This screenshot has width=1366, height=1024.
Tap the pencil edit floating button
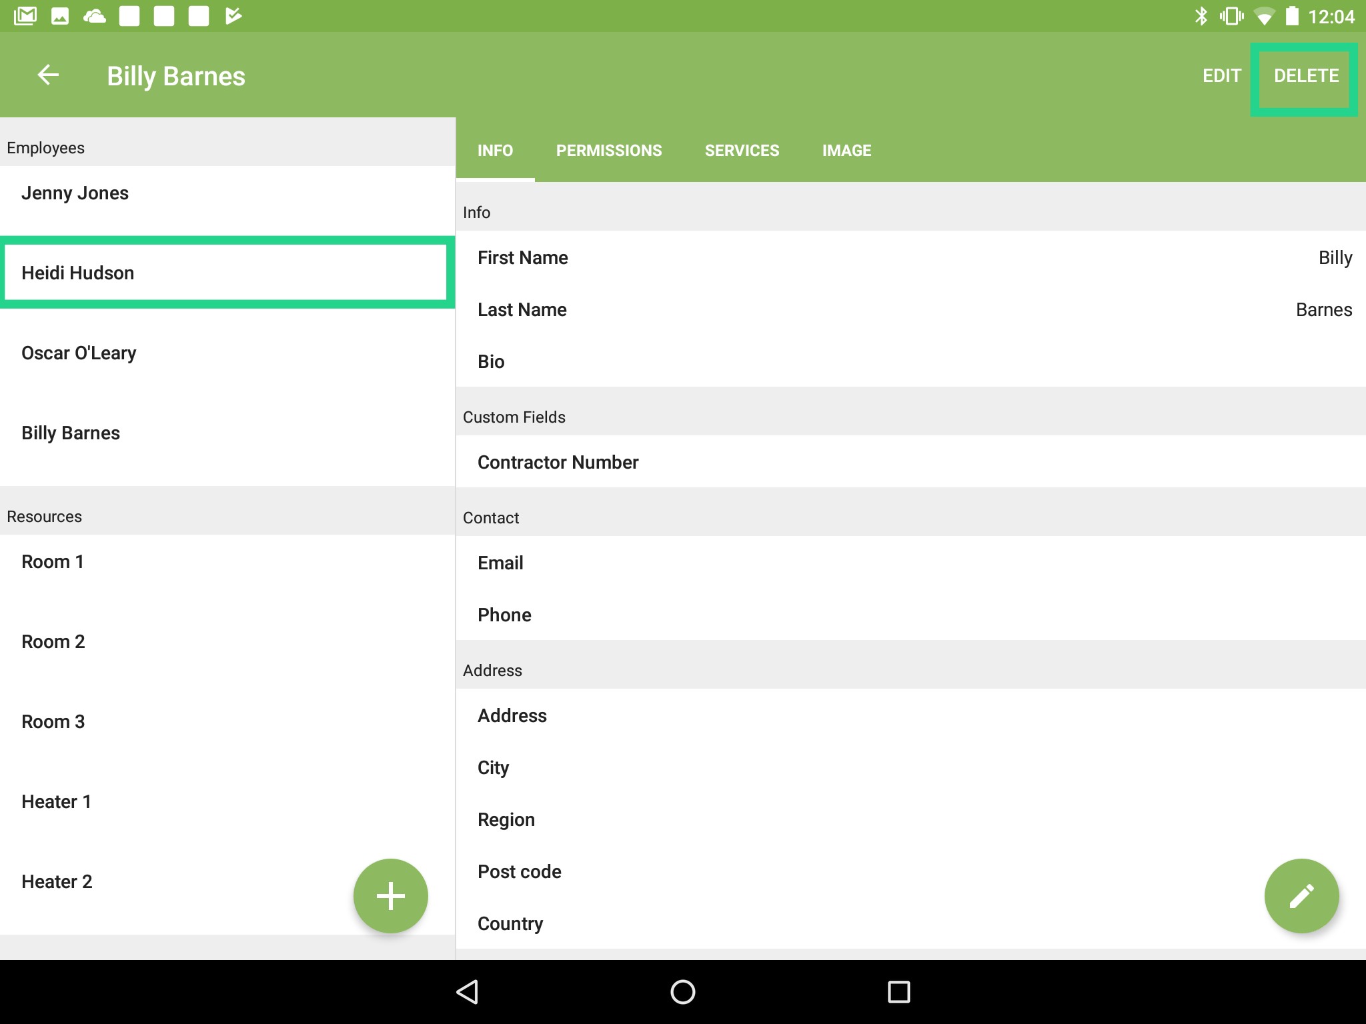[1301, 896]
